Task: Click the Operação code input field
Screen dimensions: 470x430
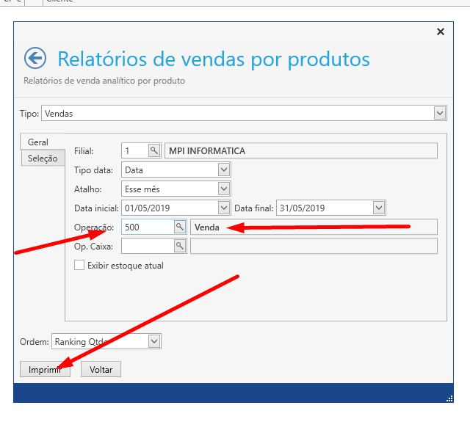Action: click(147, 227)
